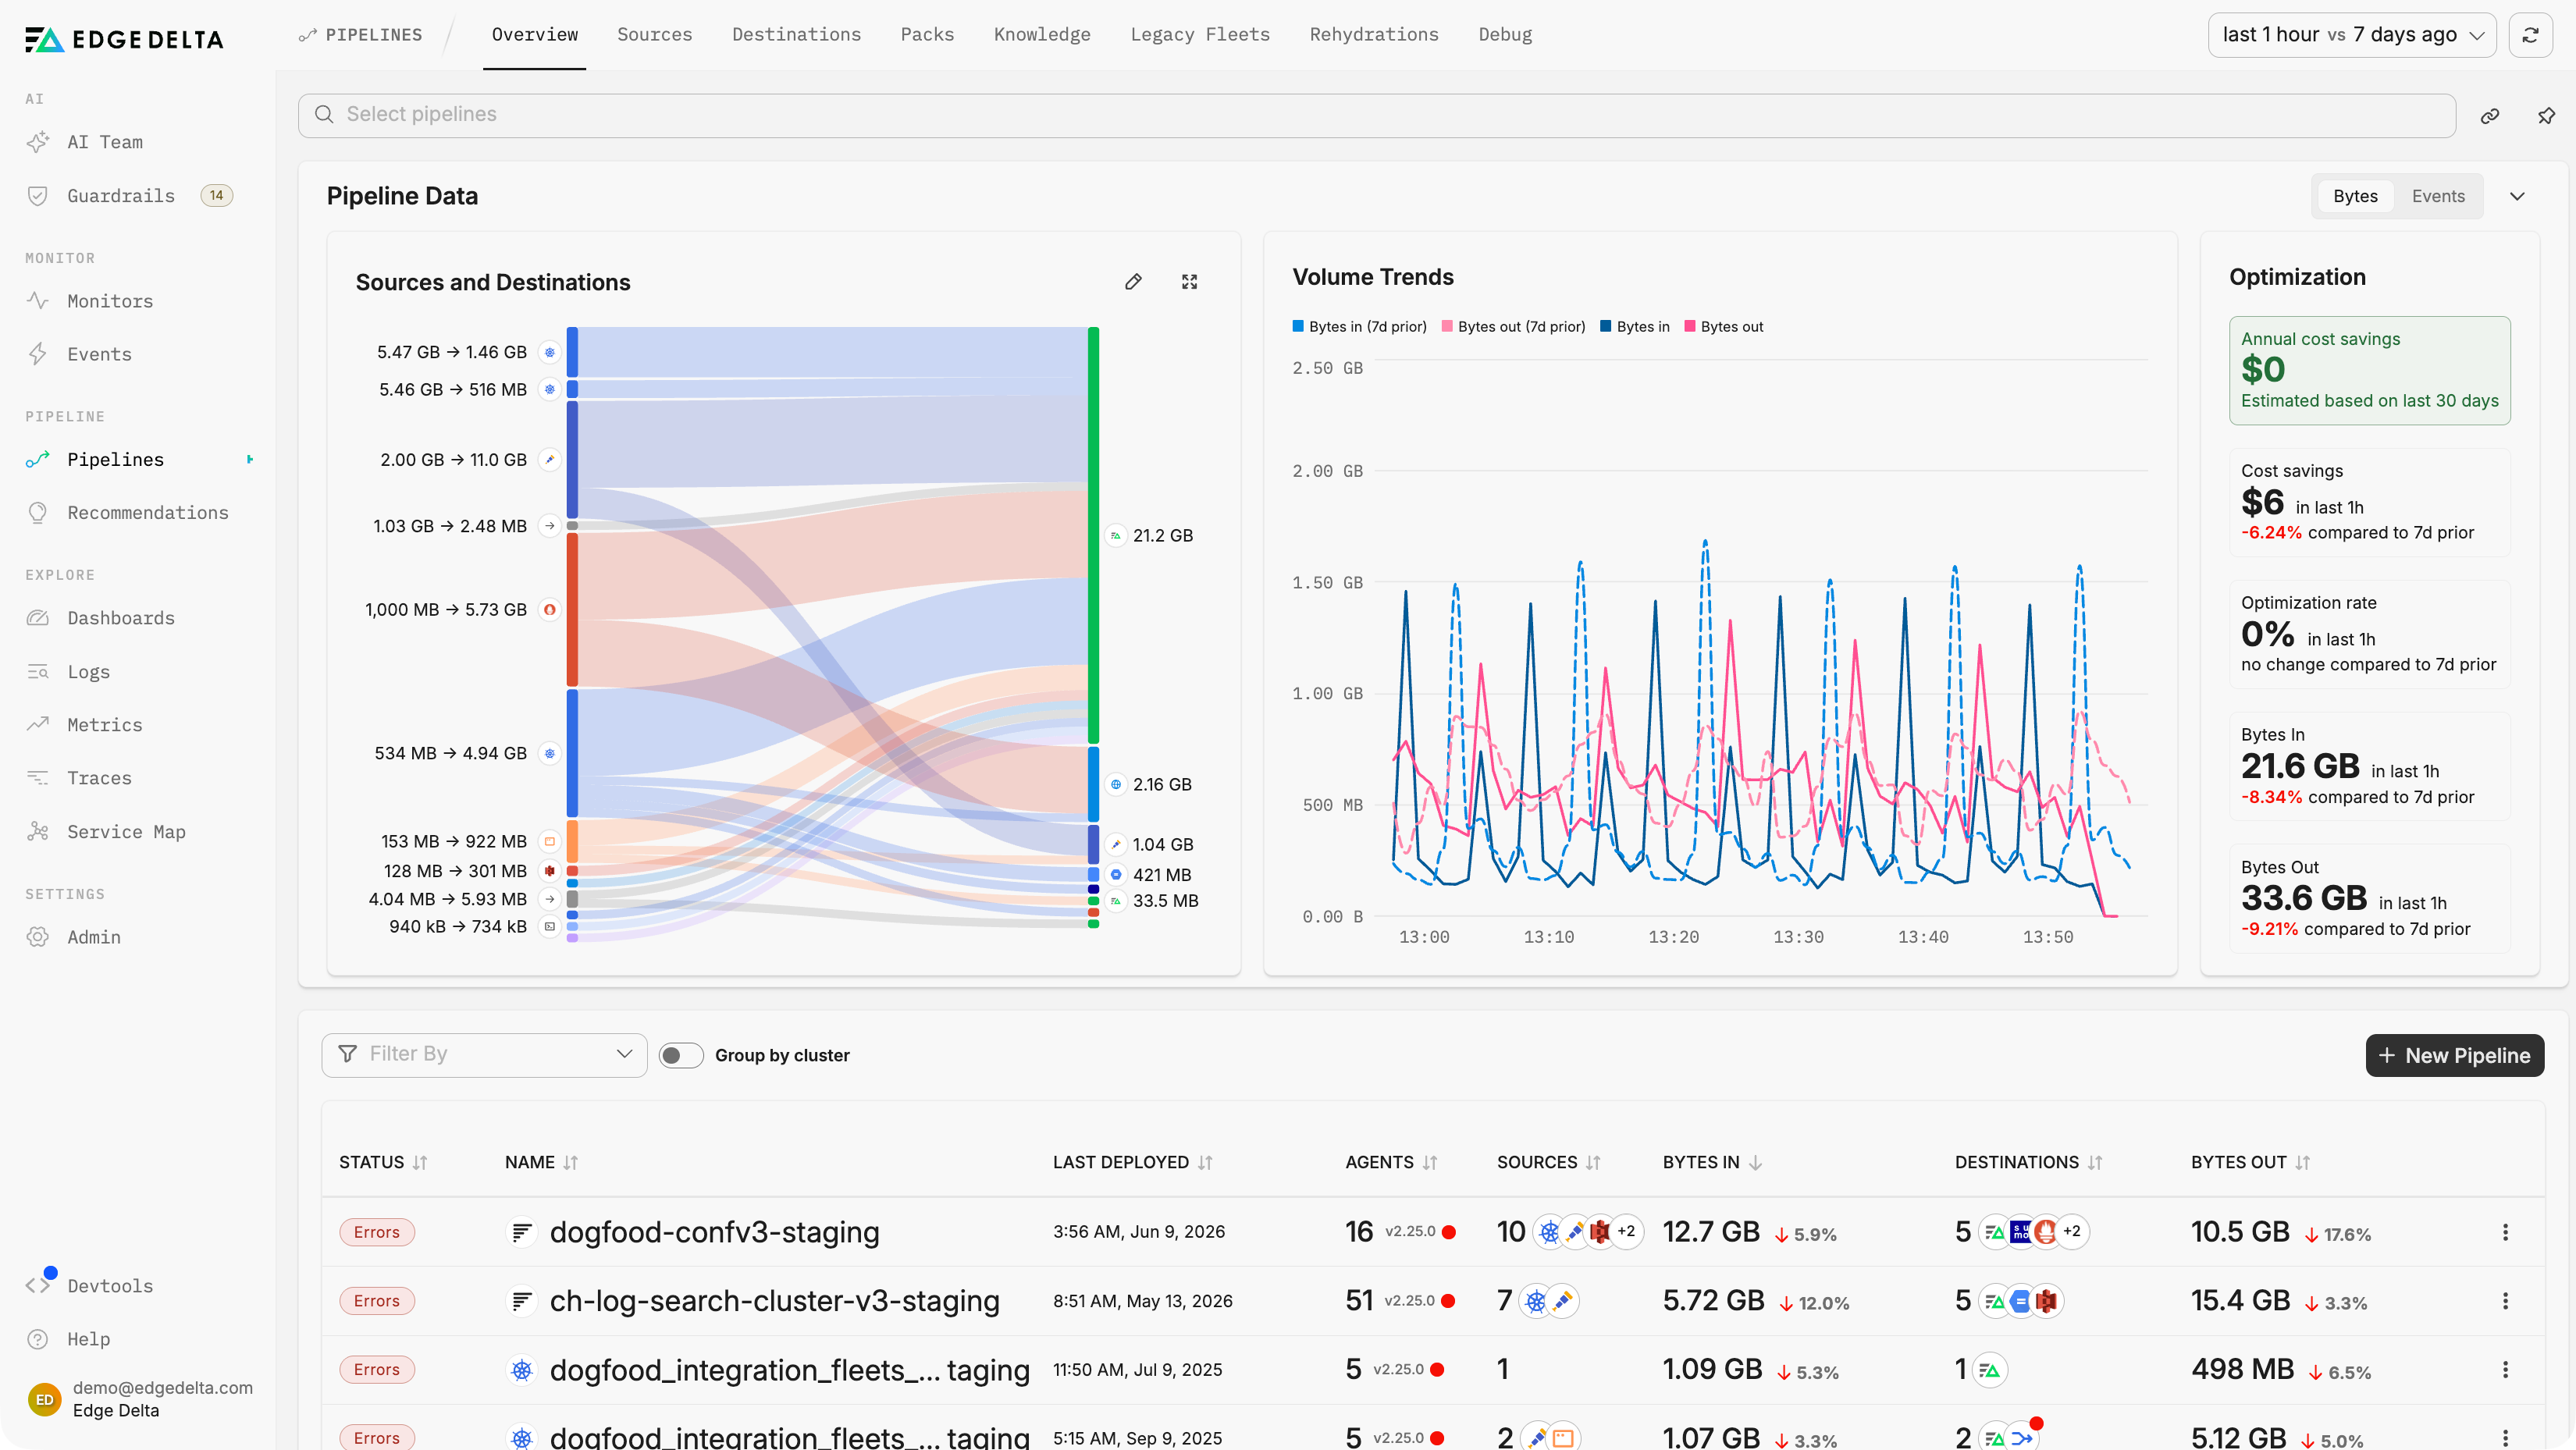Open the demo@edgedelta.com account menu
The height and width of the screenshot is (1450, 2576).
[x=140, y=1399]
